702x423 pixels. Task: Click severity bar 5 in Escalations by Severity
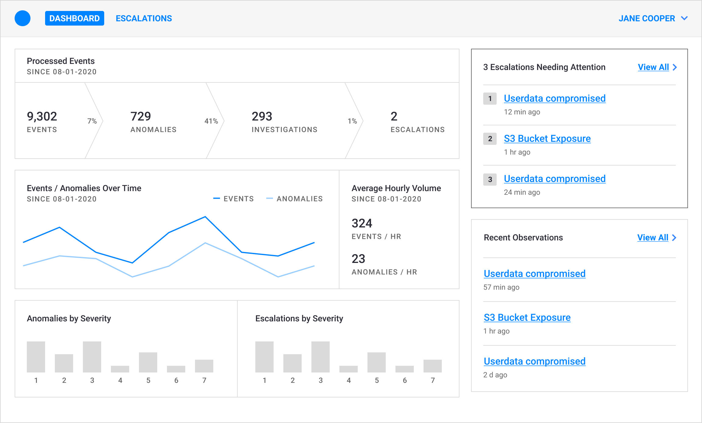pyautogui.click(x=377, y=362)
